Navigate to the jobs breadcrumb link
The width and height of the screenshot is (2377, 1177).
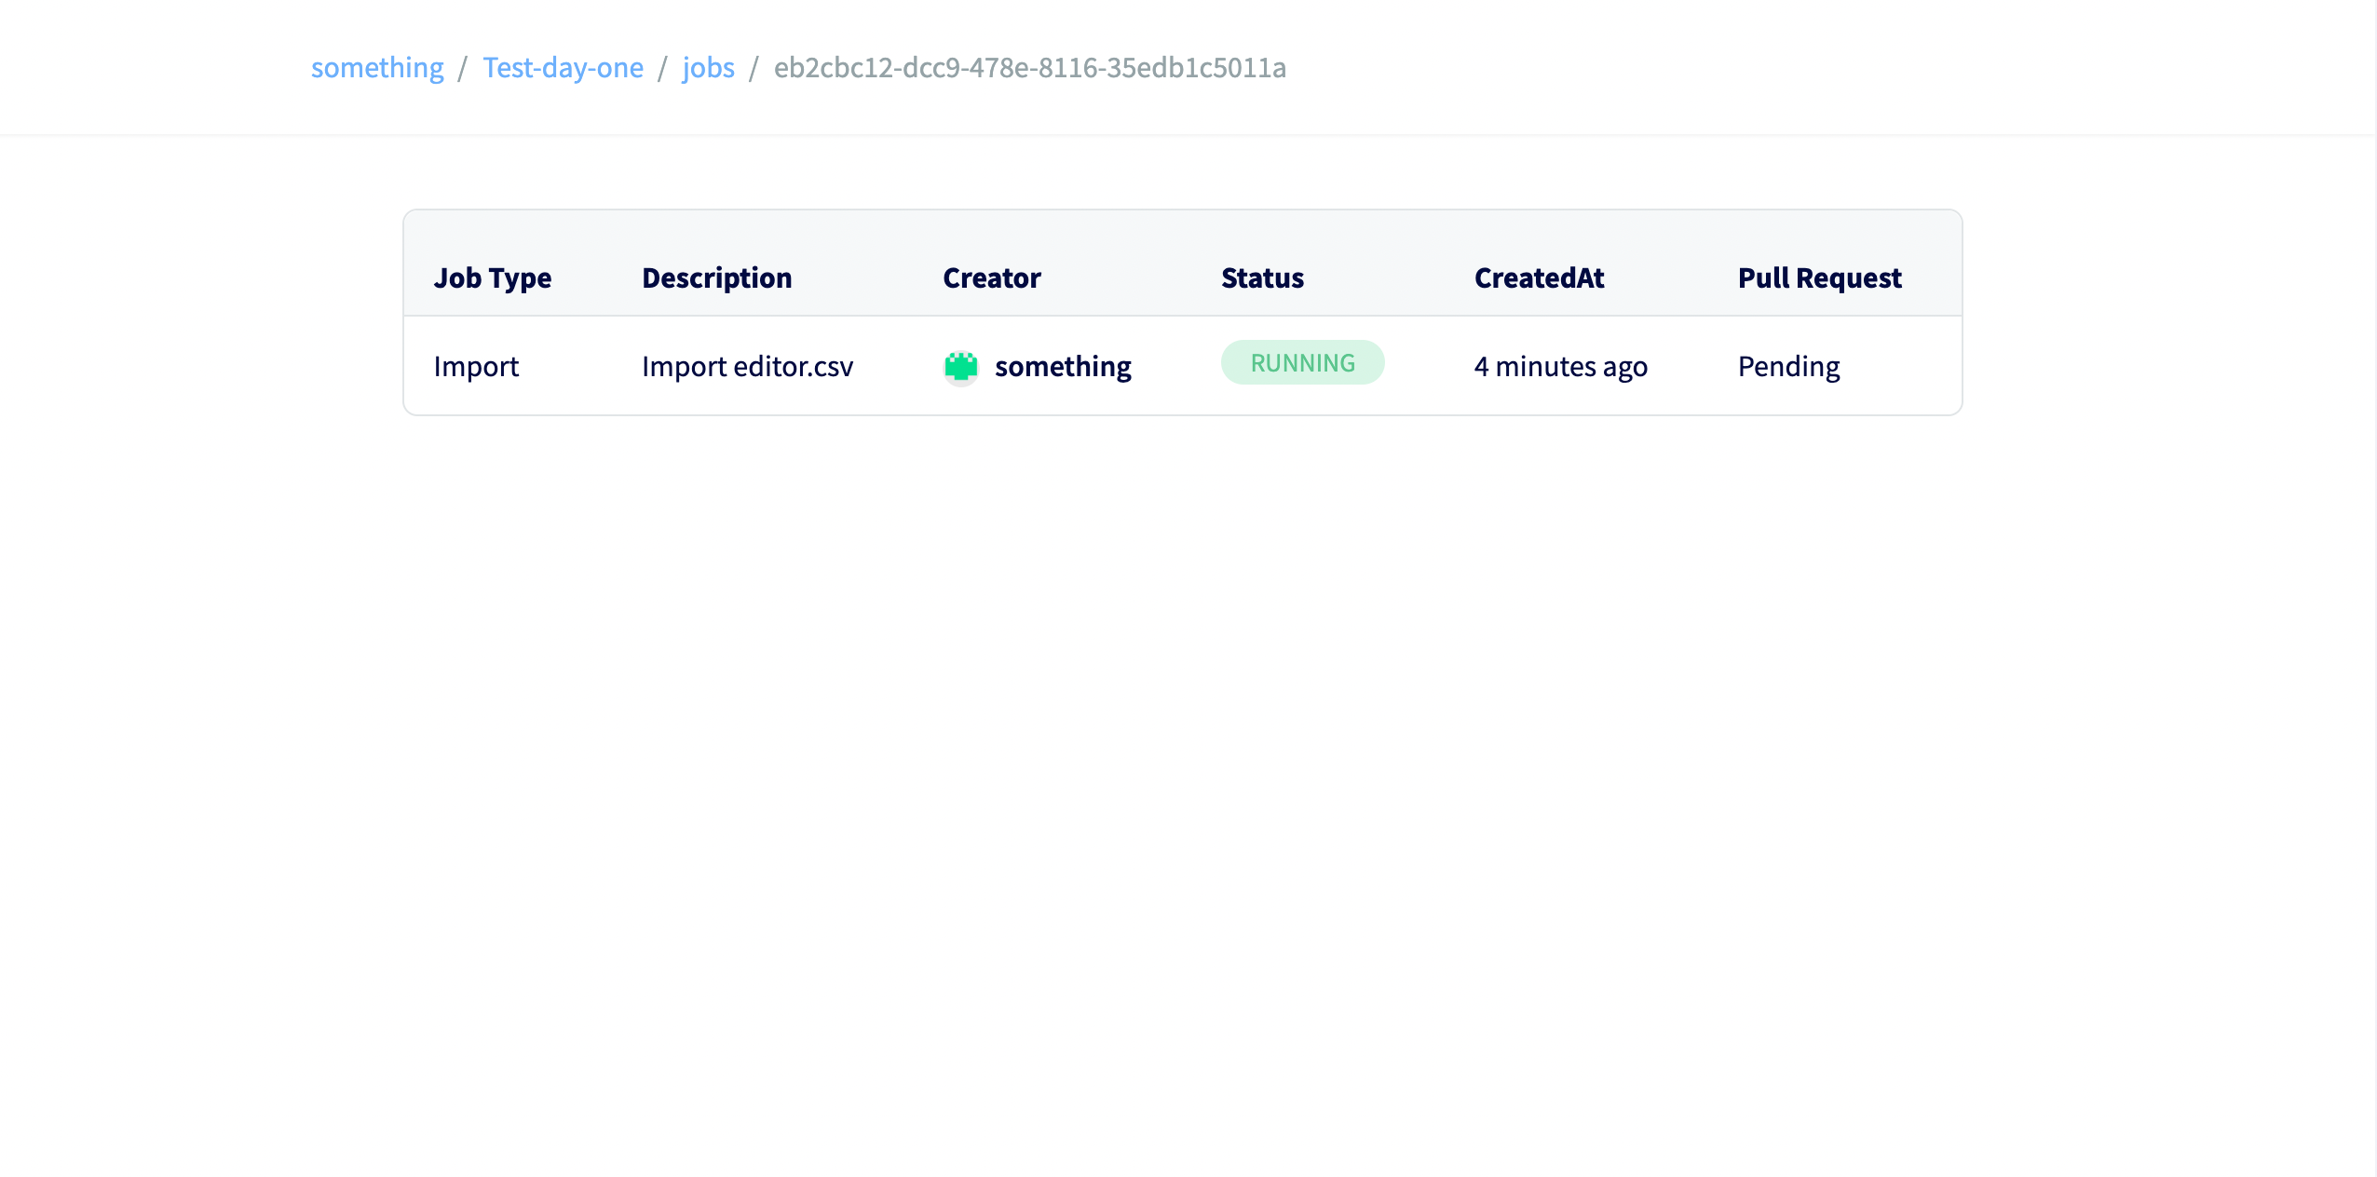(708, 67)
